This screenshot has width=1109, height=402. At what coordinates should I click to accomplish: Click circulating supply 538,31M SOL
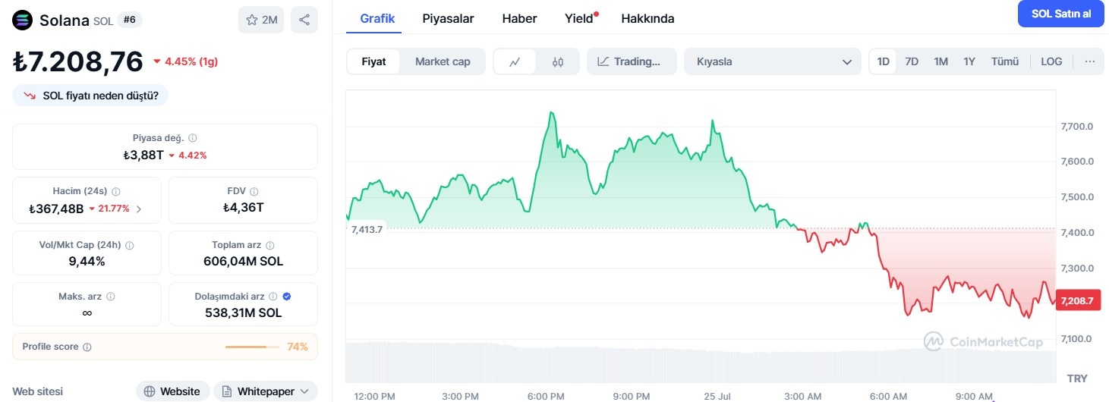[x=243, y=312]
